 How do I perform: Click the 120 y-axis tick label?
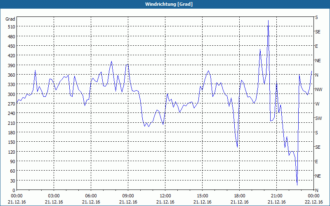coord(12,152)
